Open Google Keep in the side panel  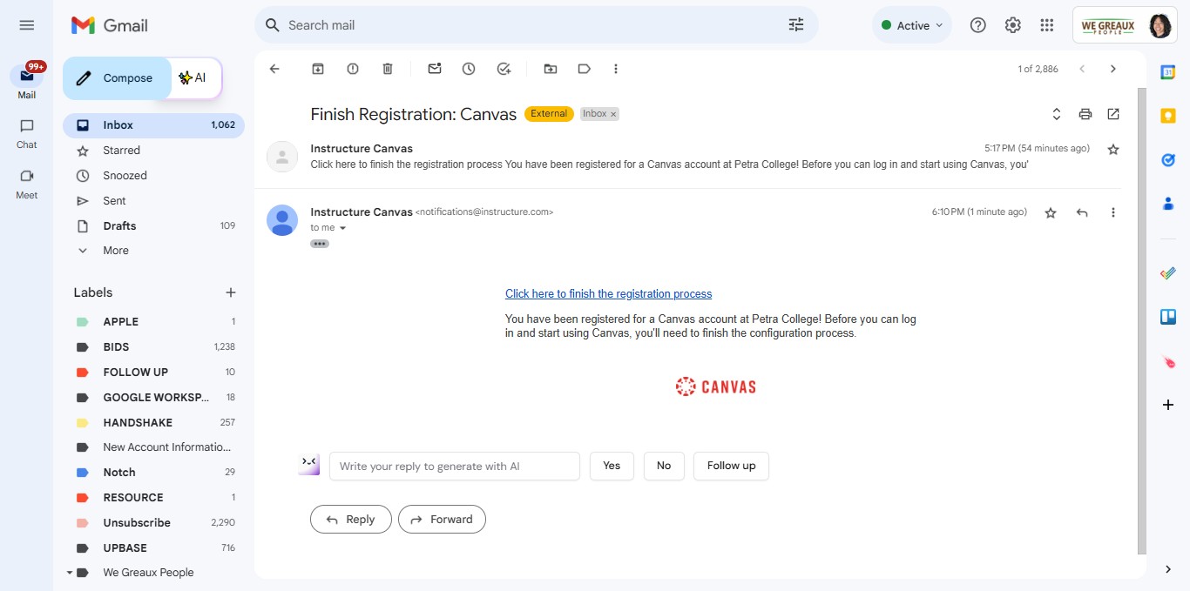(x=1167, y=115)
